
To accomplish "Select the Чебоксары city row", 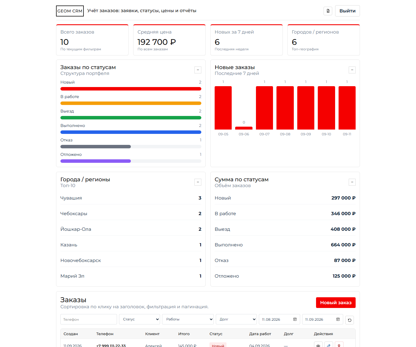I will point(131,214).
